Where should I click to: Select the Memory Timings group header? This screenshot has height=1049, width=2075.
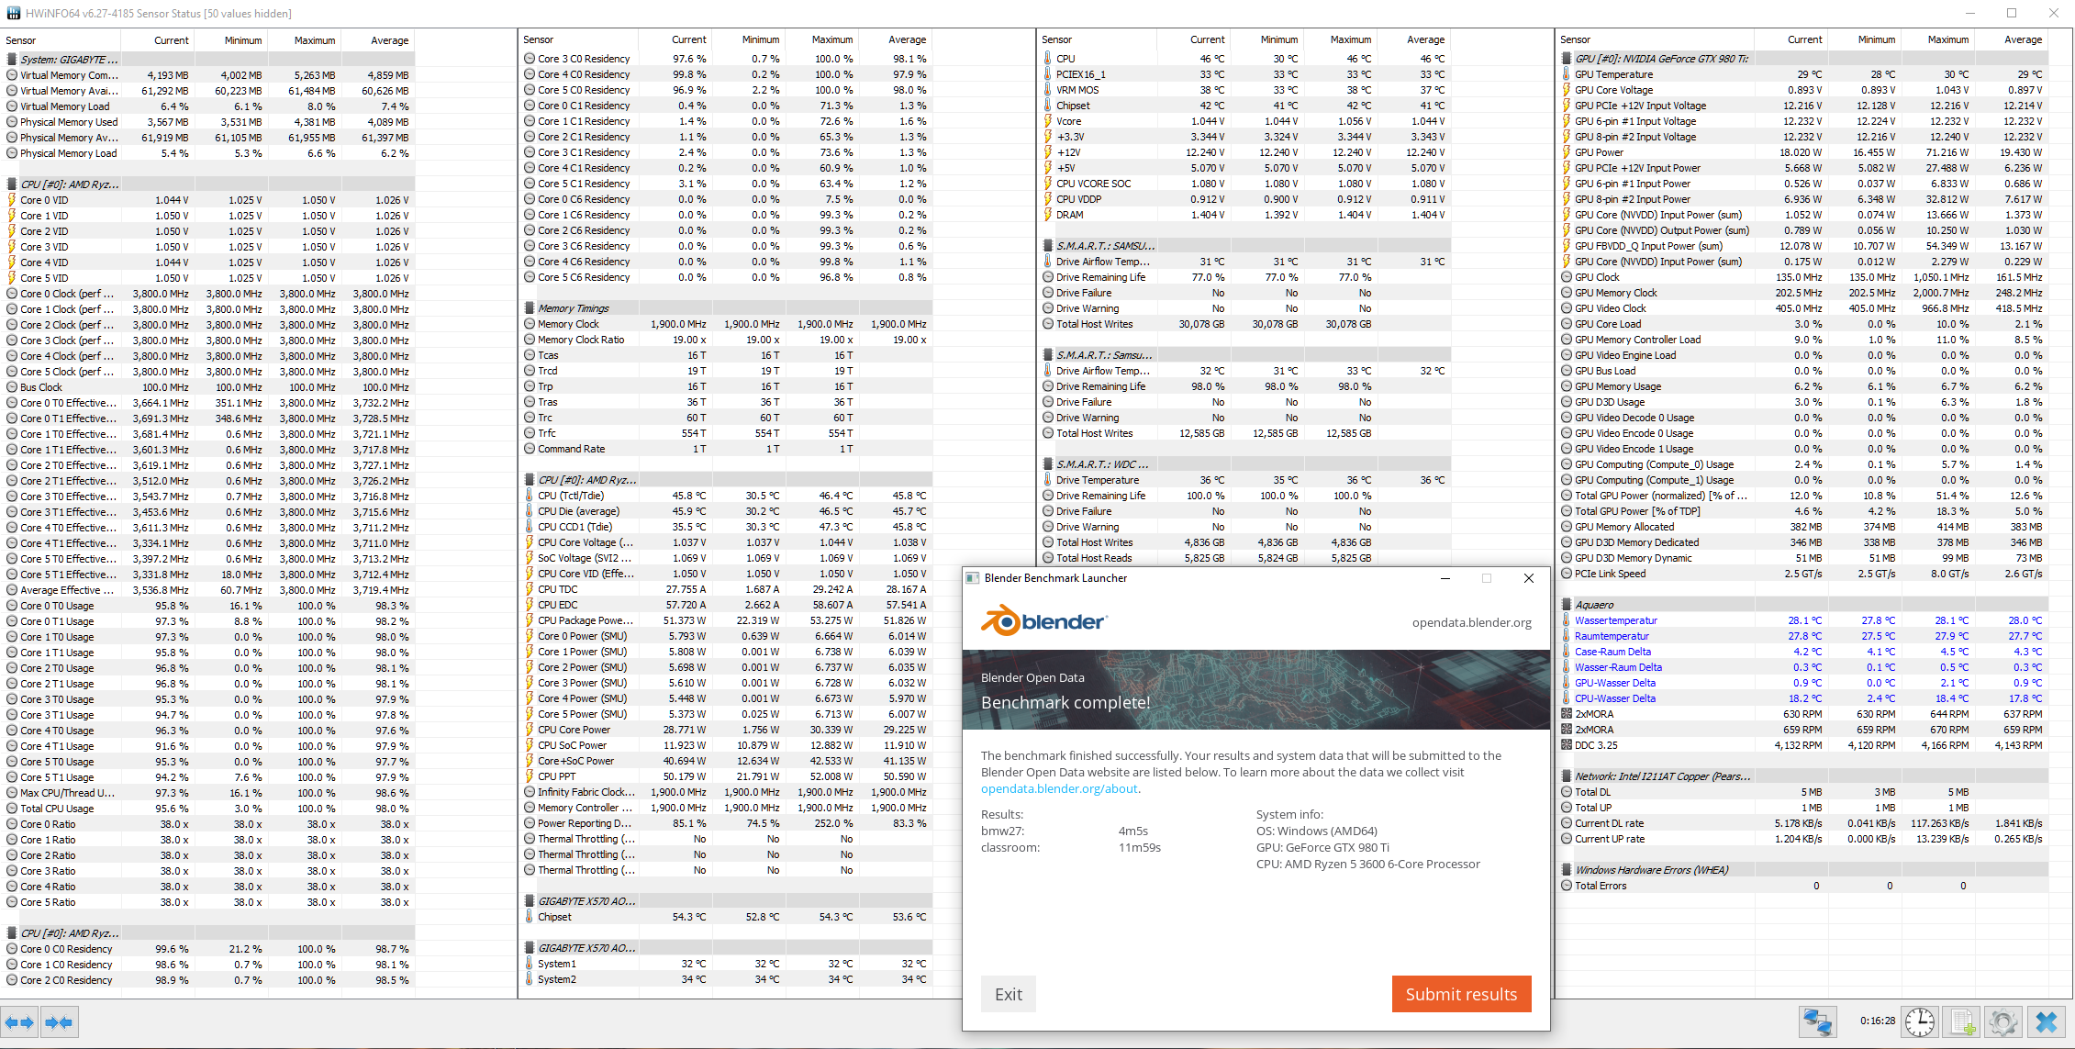pos(574,308)
